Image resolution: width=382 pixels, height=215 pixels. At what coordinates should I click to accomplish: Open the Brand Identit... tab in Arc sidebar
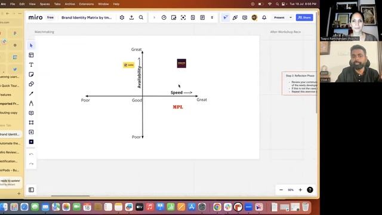click(x=10, y=134)
